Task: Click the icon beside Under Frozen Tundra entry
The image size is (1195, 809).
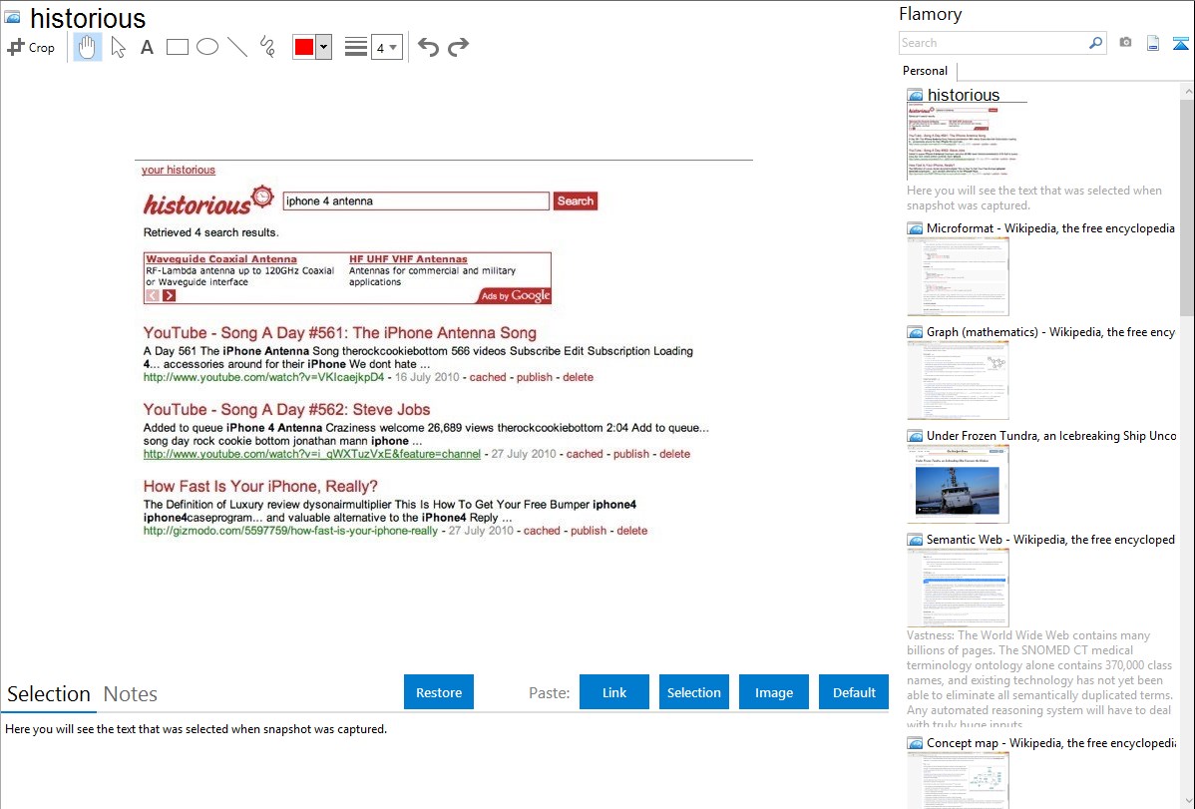Action: point(915,436)
